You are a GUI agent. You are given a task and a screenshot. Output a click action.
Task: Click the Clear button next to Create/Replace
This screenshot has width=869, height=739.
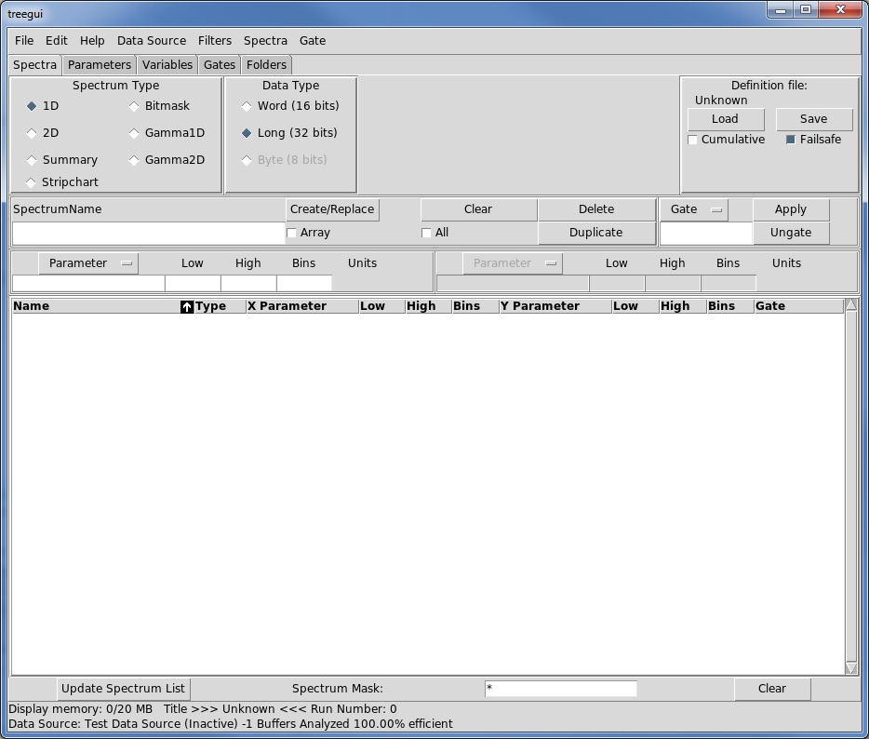coord(478,209)
